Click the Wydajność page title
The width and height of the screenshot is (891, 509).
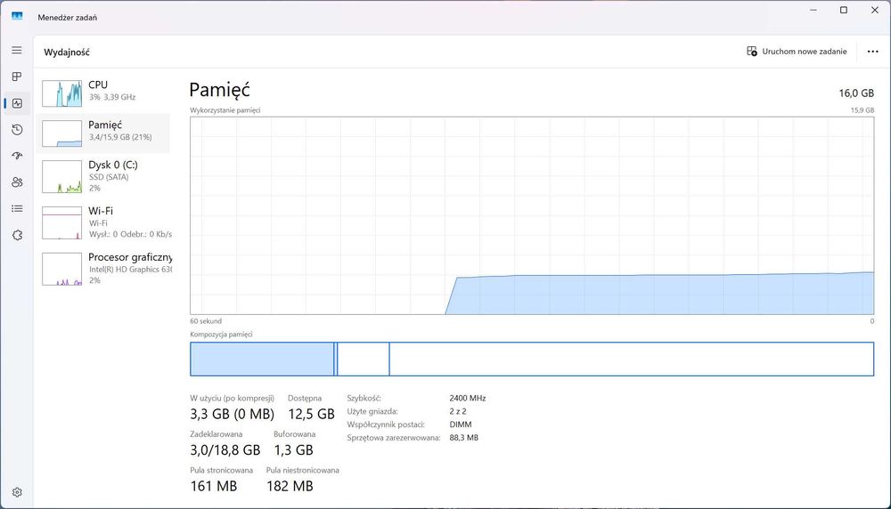(x=67, y=53)
